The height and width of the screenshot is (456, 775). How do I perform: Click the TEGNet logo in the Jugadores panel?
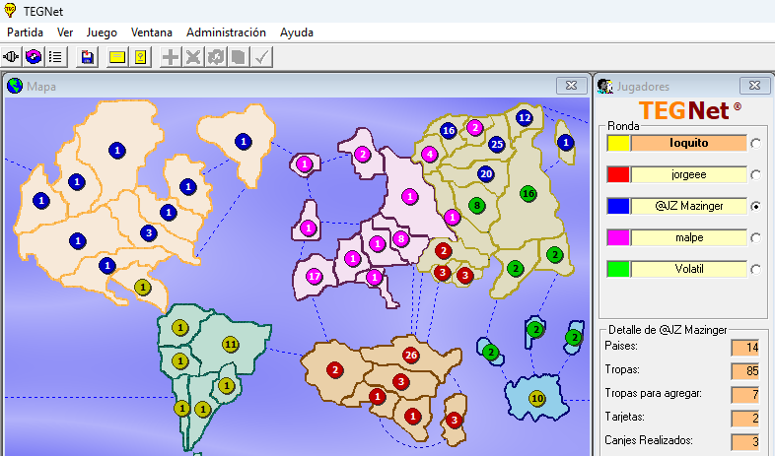[689, 110]
